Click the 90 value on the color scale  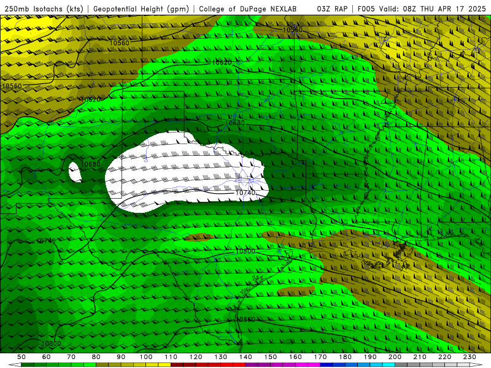pos(121,357)
